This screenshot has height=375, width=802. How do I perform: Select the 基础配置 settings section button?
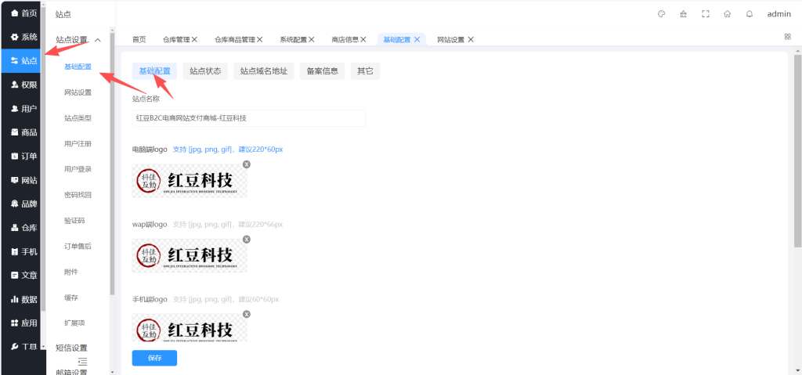[x=154, y=71]
